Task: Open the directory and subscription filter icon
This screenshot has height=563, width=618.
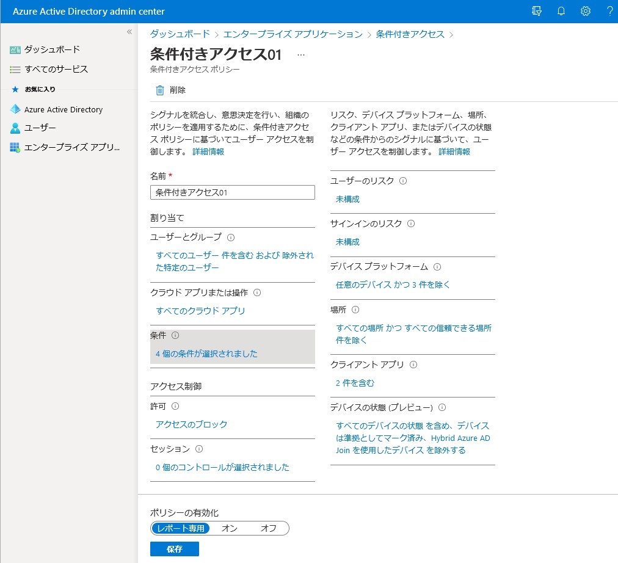Action: 536,11
